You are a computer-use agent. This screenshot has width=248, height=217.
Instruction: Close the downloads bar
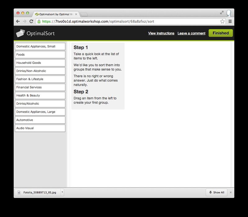[230, 192]
